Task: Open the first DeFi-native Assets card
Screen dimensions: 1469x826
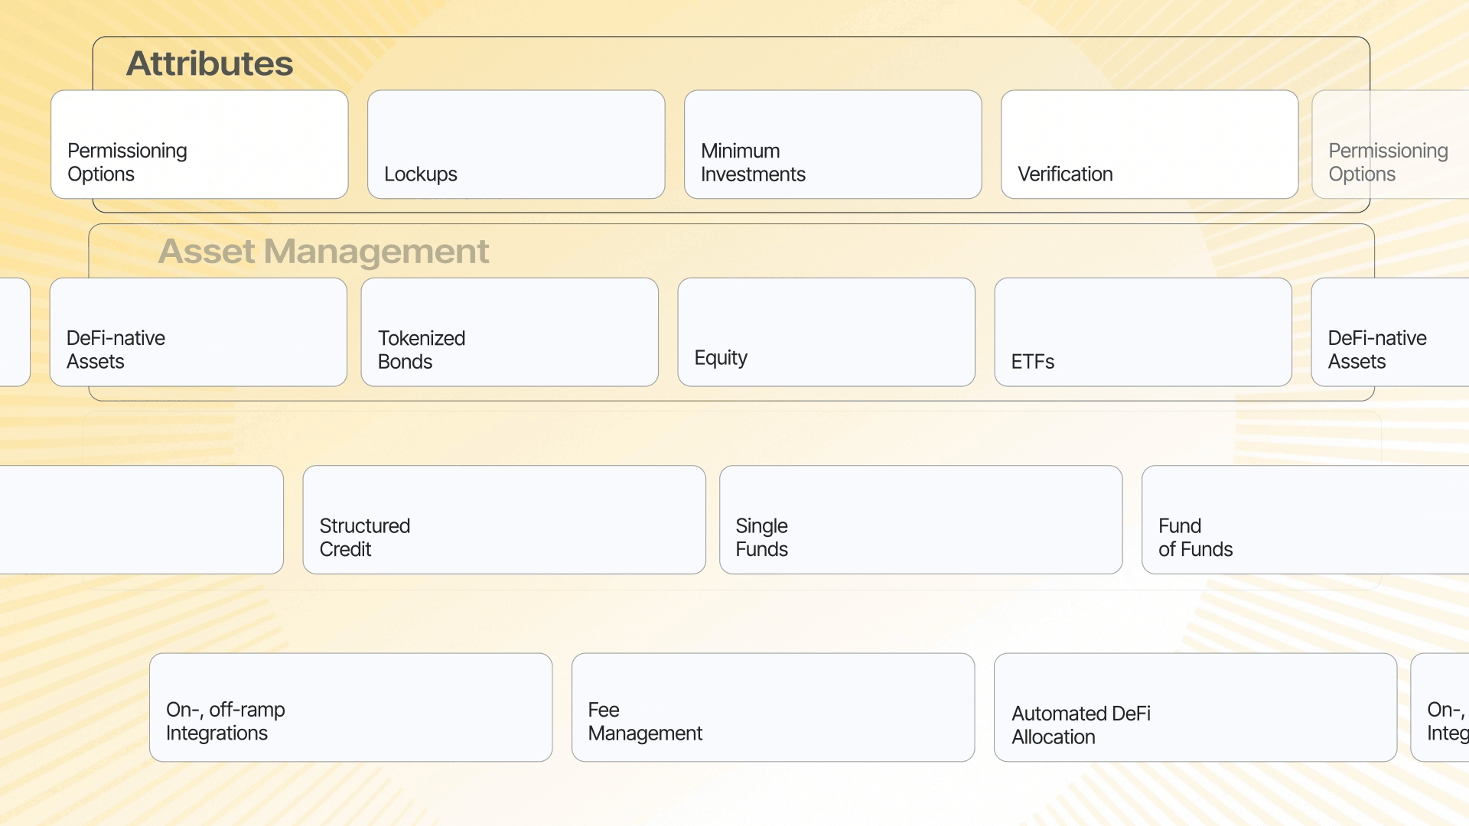Action: (x=198, y=332)
